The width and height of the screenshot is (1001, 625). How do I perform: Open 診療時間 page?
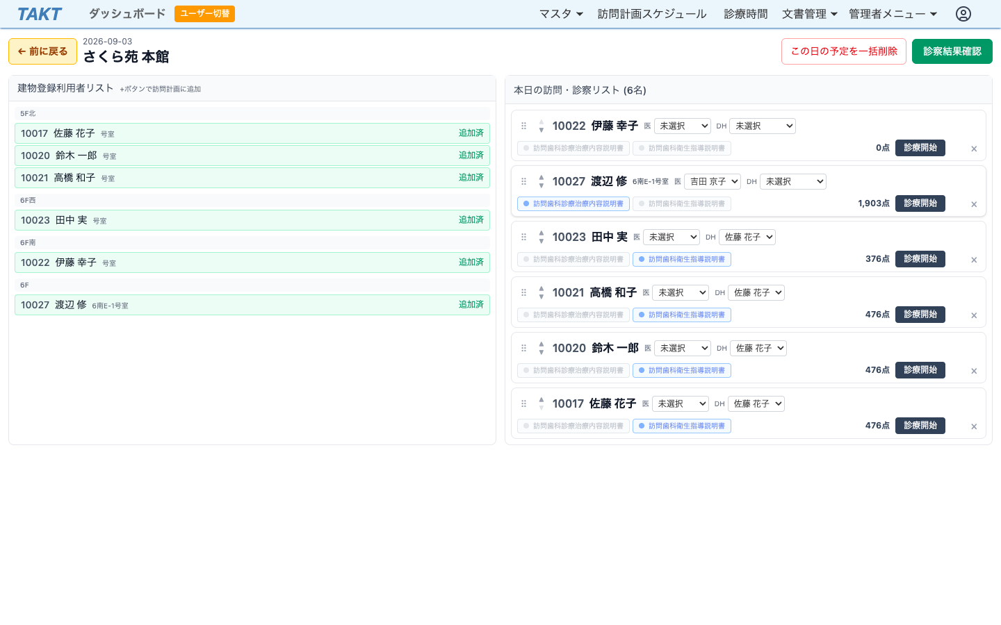[746, 14]
